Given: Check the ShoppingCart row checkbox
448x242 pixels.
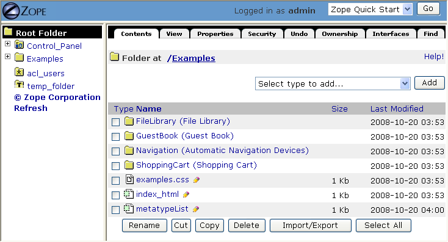Looking at the screenshot, I should pos(116,166).
